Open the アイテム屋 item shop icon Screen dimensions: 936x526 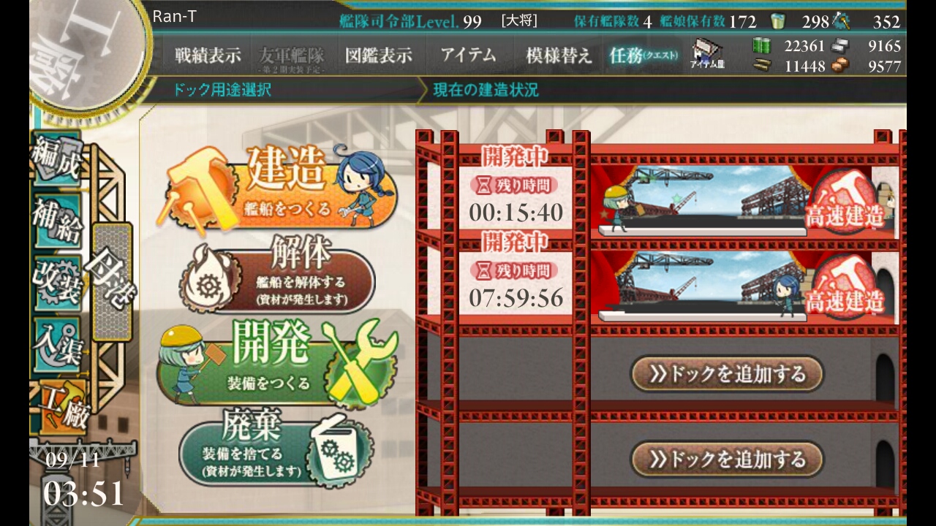coord(706,55)
